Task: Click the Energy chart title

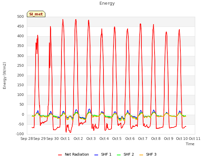Action: pos(107,3)
